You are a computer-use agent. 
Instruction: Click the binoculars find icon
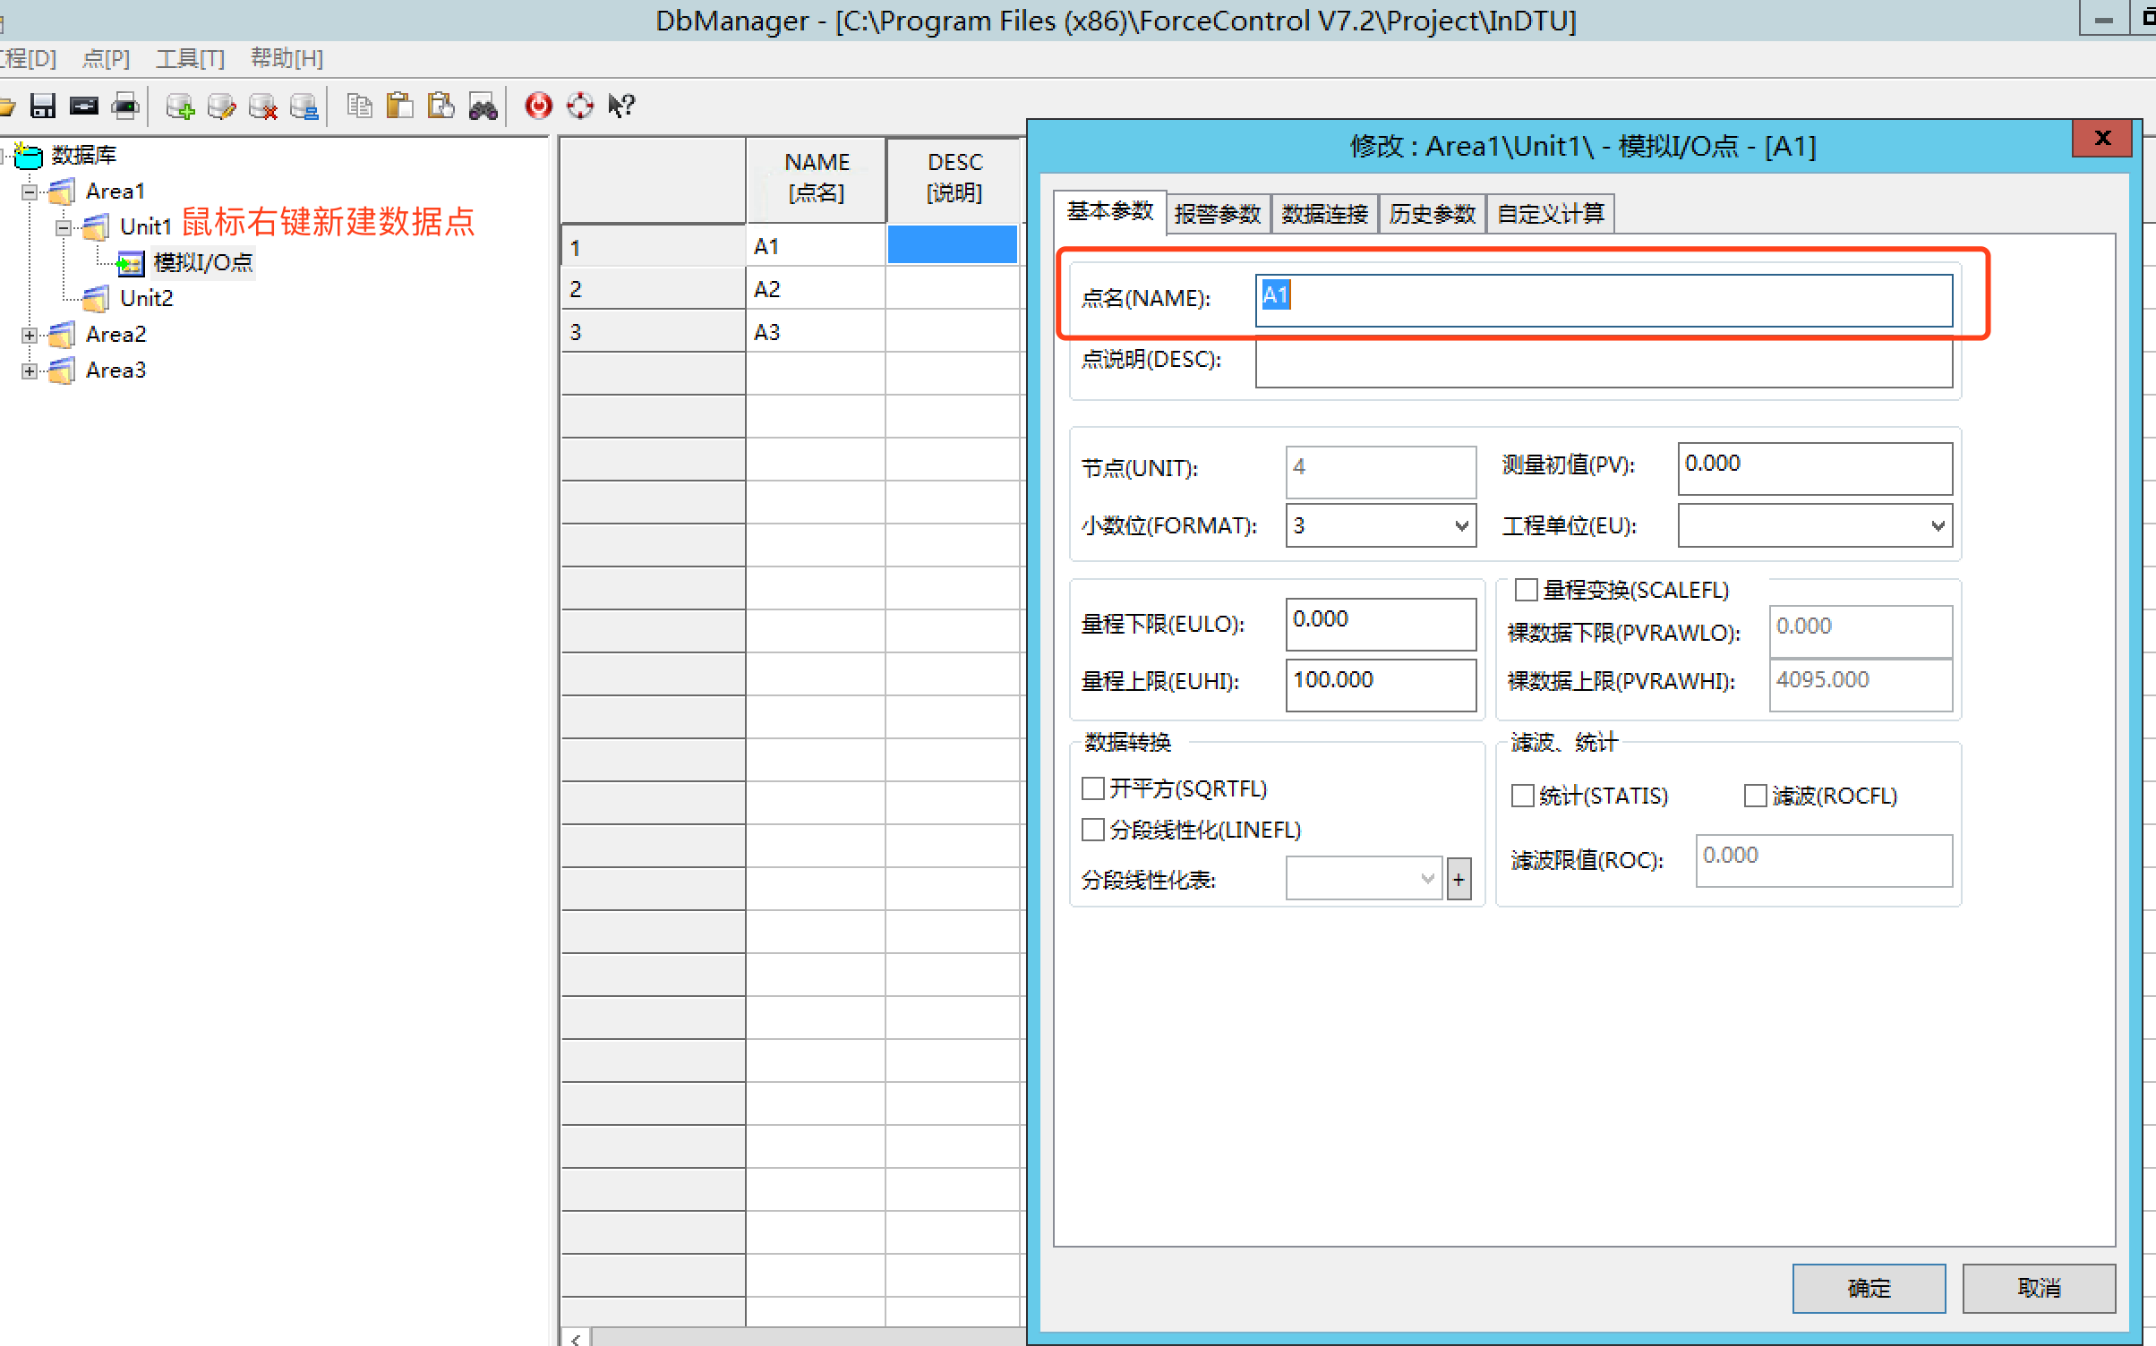pos(483,106)
